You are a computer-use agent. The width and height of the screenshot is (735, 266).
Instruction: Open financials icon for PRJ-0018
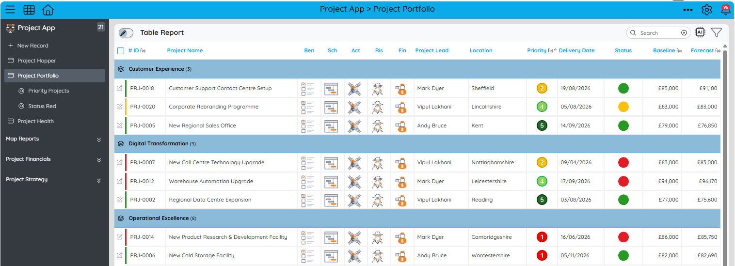401,89
